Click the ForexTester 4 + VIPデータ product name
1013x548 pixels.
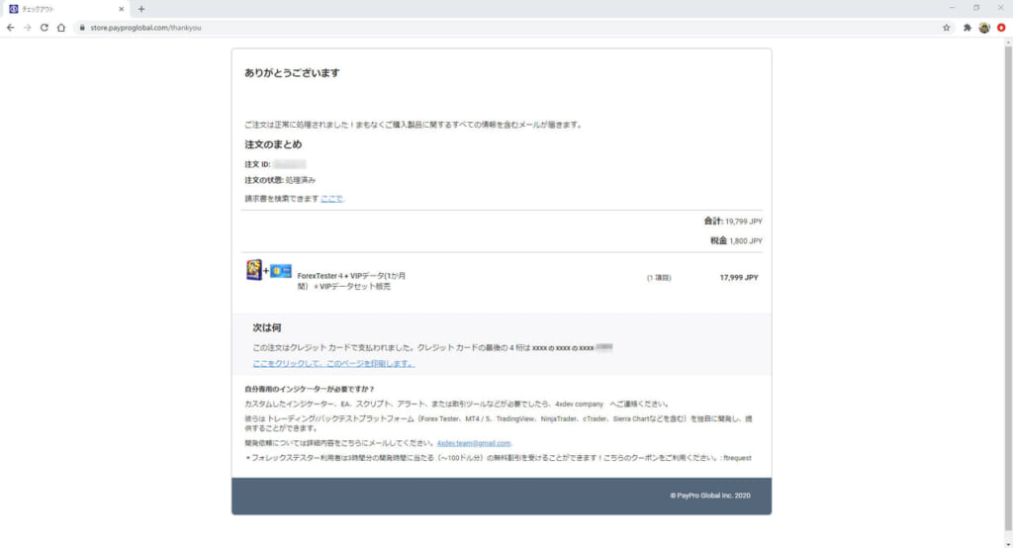tap(351, 281)
